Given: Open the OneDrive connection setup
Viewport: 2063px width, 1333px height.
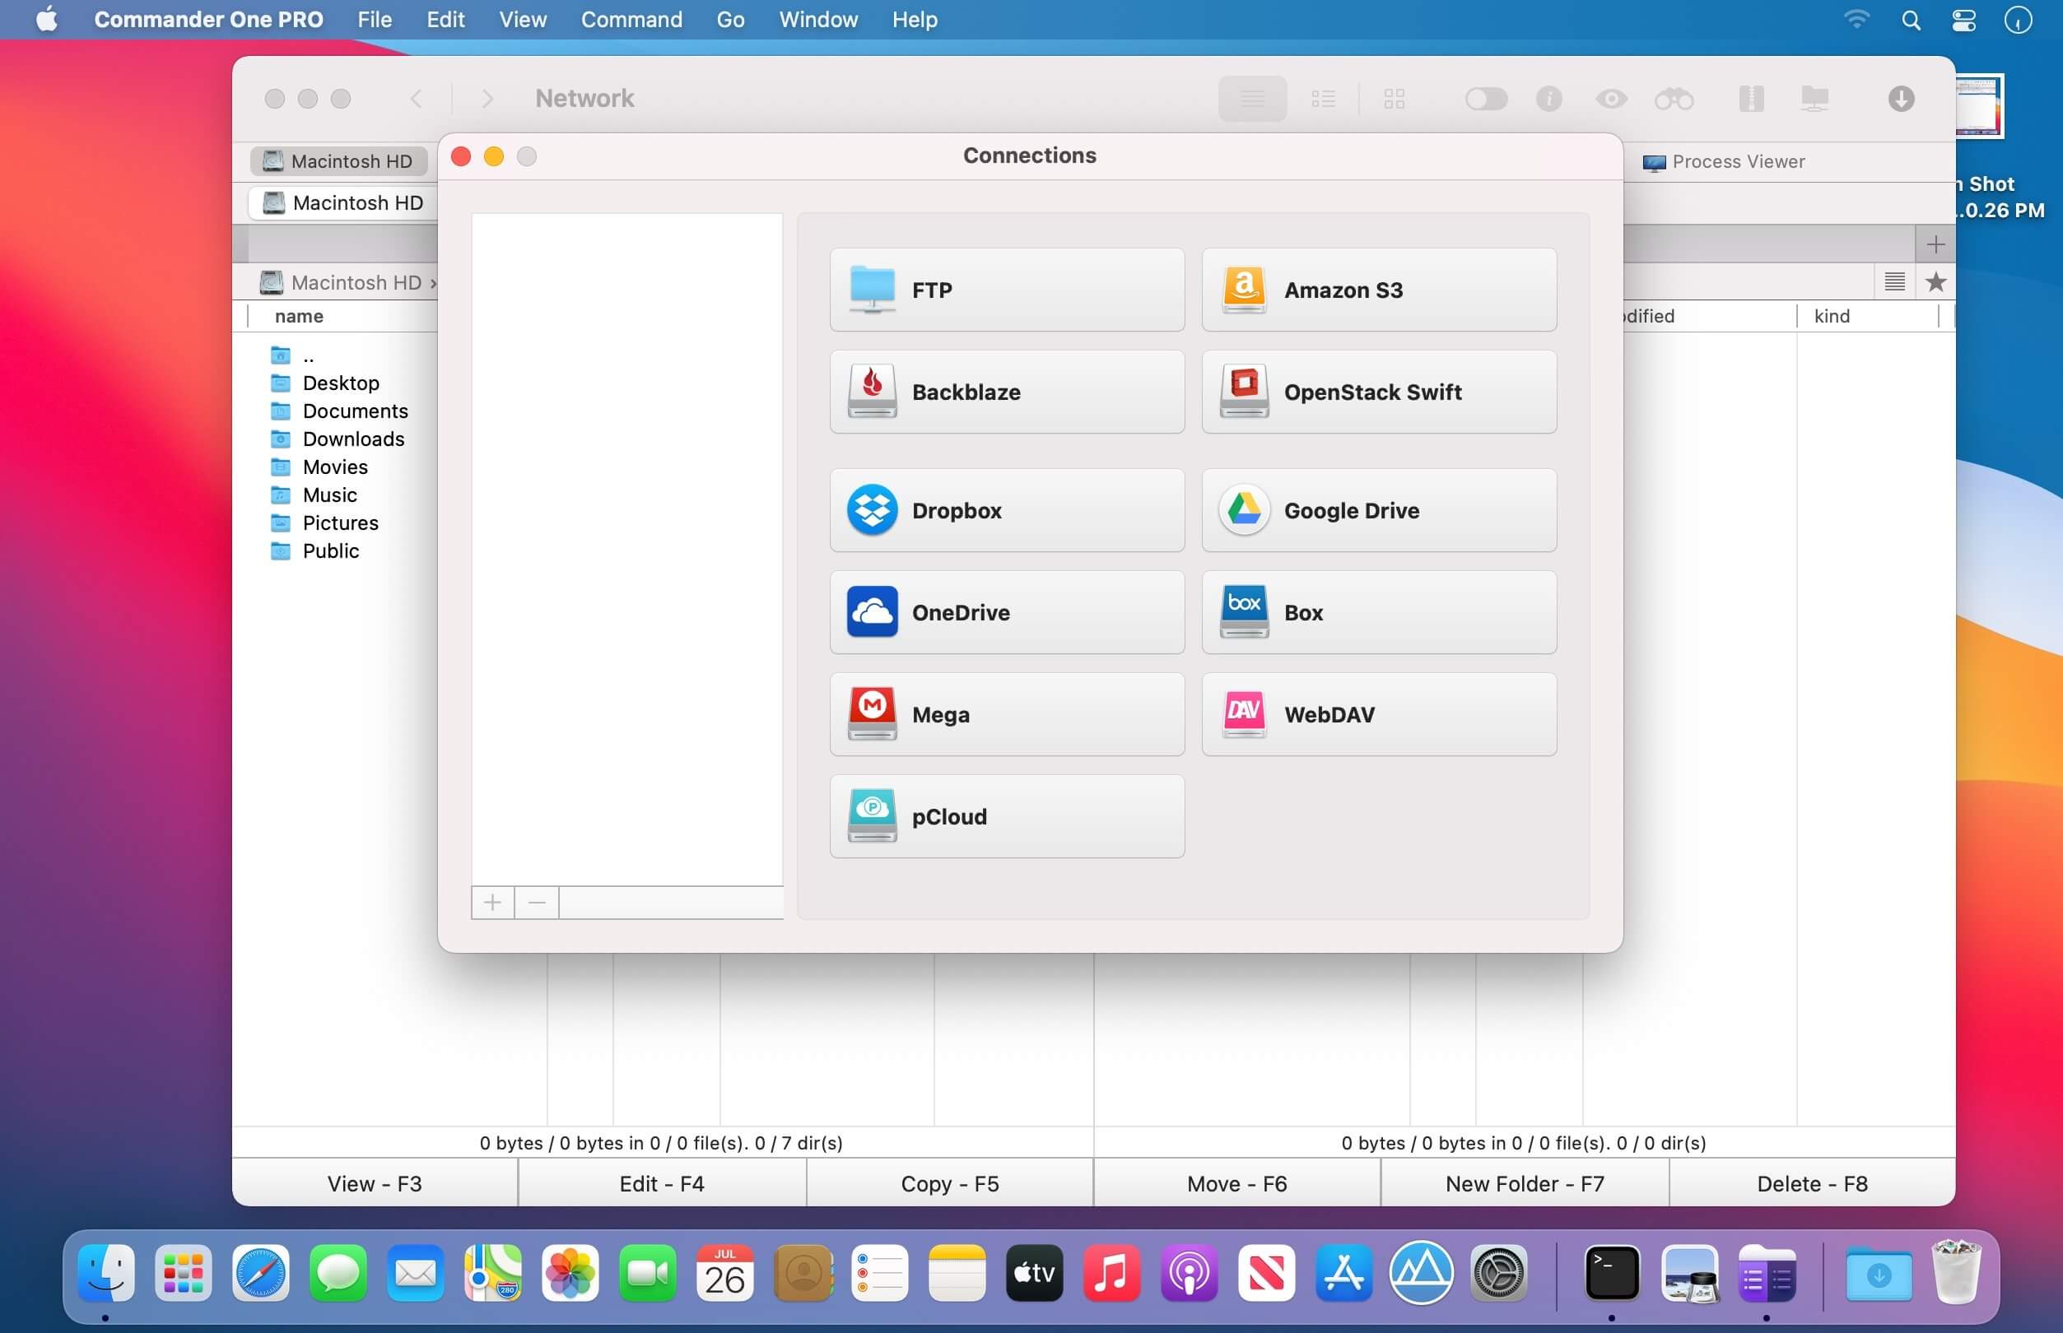Looking at the screenshot, I should tap(1007, 612).
